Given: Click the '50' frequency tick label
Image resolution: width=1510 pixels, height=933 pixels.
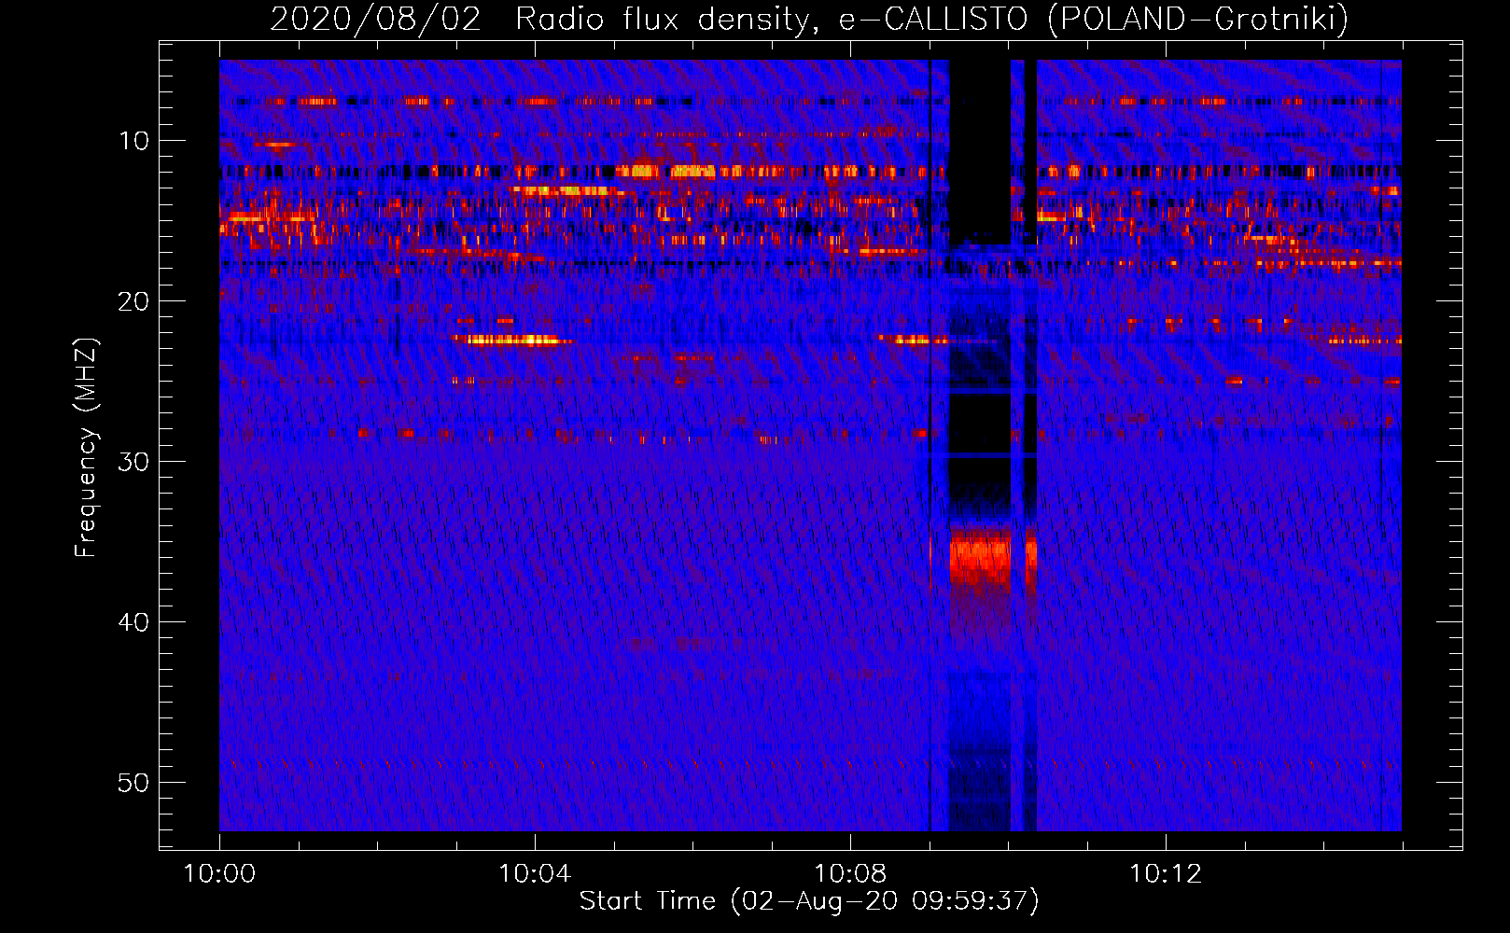Looking at the screenshot, I should click(134, 783).
